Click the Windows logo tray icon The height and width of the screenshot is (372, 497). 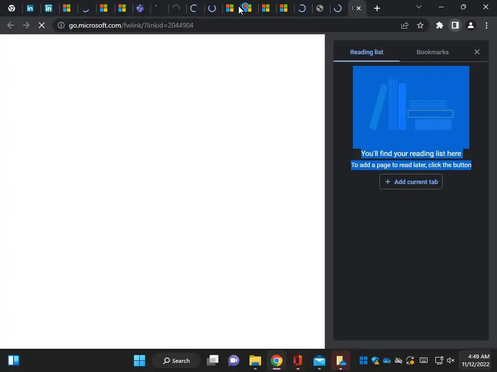(364, 360)
